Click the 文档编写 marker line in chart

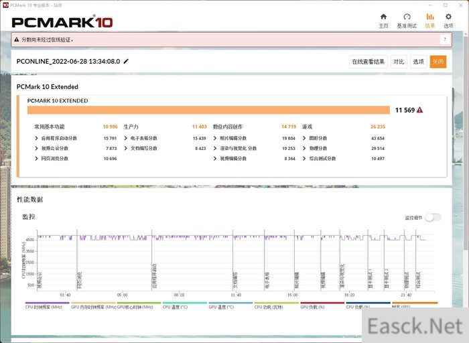[232, 260]
